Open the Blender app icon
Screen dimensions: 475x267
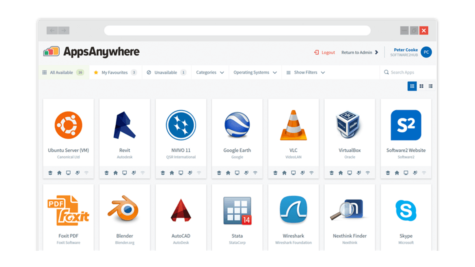point(123,209)
